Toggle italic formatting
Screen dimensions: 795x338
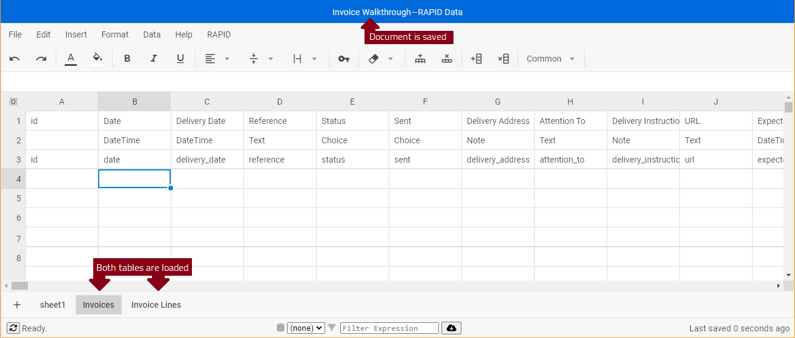pyautogui.click(x=154, y=59)
